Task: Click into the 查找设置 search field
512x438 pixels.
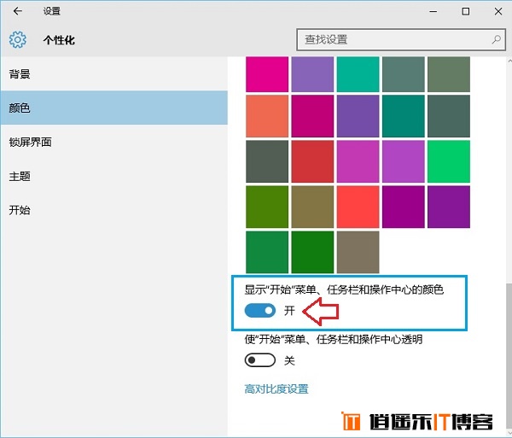Action: click(401, 39)
